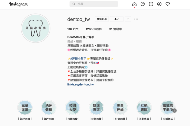This screenshot has width=190, height=126.
Task: Open the dentco_tw profile picture
Action: coord(36,28)
